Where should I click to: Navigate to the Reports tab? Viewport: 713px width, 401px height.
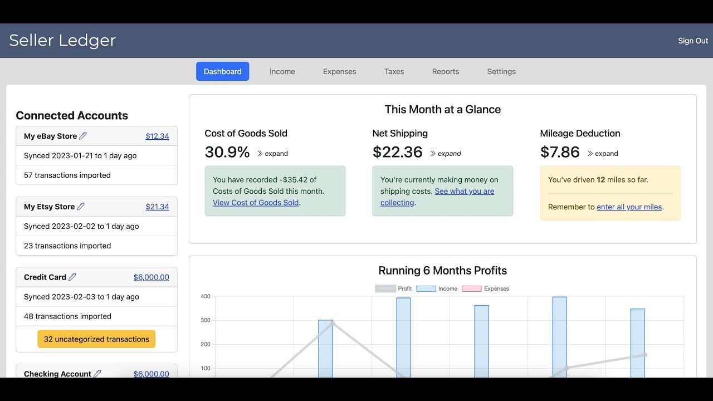(446, 71)
